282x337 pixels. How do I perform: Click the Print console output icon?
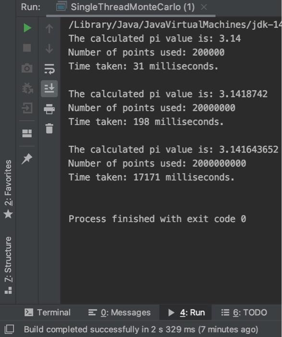click(49, 109)
